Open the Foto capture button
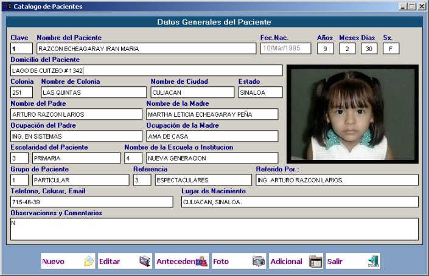This screenshot has height=276, width=429. point(239,261)
